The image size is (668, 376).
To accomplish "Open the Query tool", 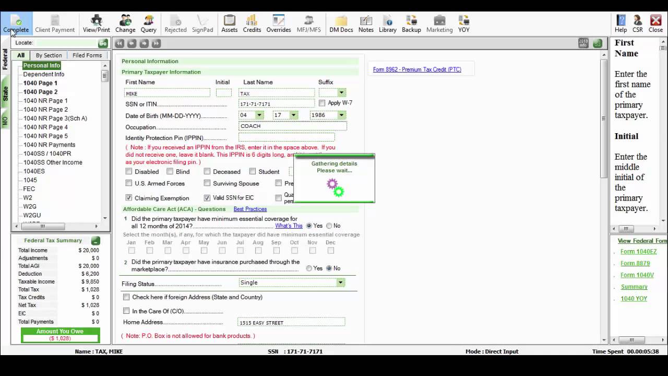I will pyautogui.click(x=149, y=24).
